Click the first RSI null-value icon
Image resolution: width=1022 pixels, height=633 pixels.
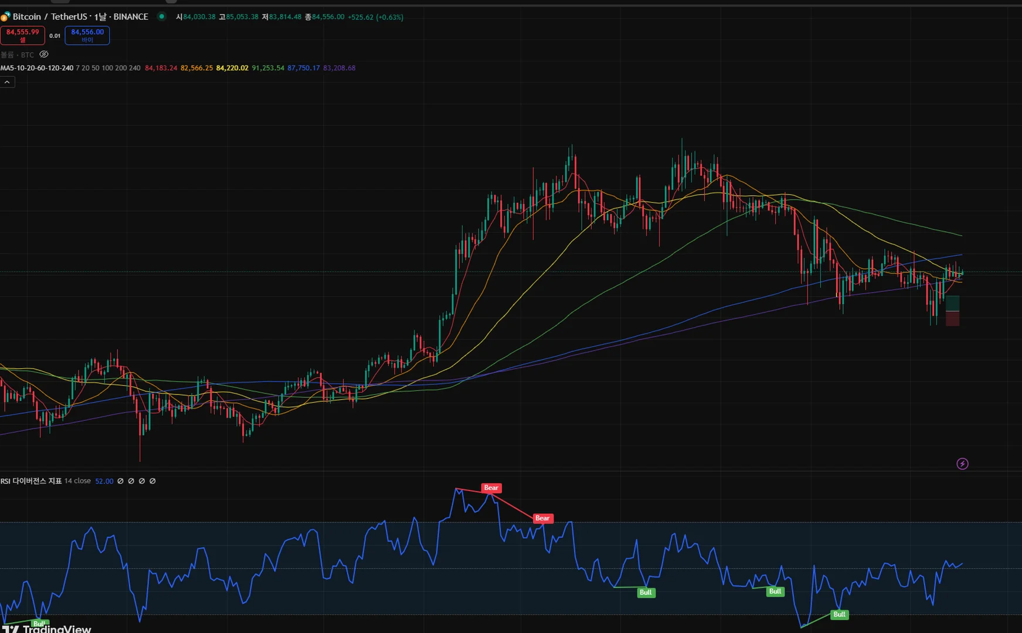[121, 481]
